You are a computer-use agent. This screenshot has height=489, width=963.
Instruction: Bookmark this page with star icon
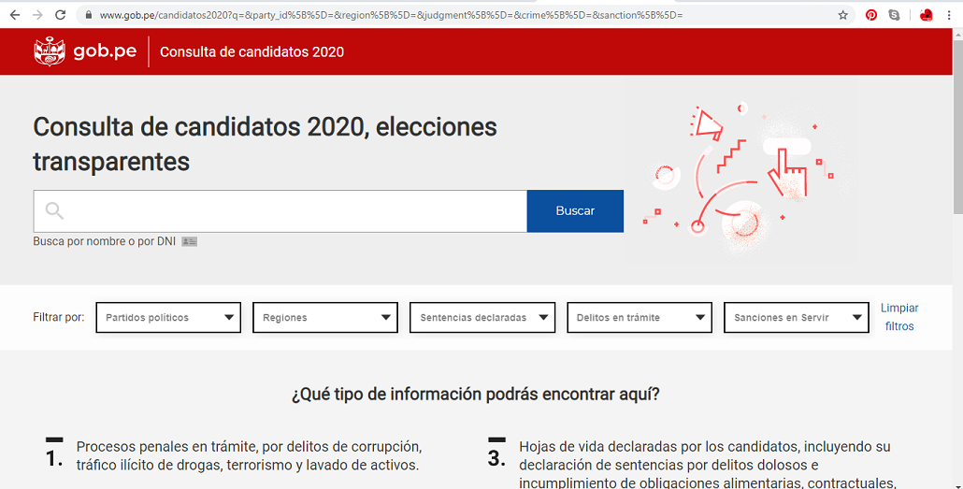[842, 15]
